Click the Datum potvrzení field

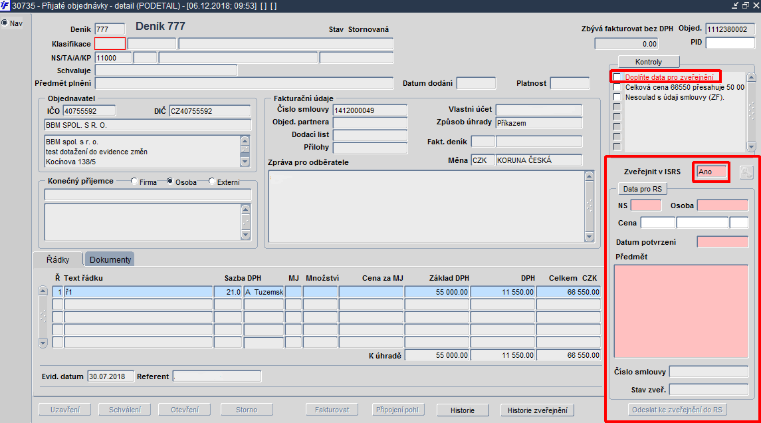tap(722, 242)
